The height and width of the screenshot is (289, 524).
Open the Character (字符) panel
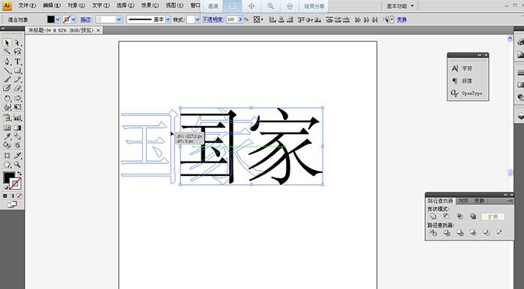click(x=463, y=68)
